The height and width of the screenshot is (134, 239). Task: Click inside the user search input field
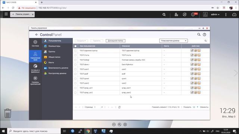196,41
